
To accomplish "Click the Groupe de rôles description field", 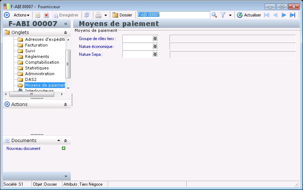I will pyautogui.click(x=233, y=39).
